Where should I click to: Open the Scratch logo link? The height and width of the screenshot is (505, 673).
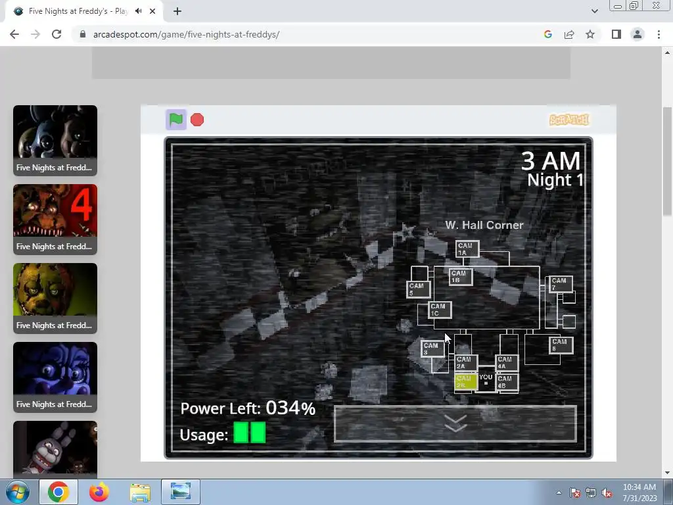click(x=569, y=120)
